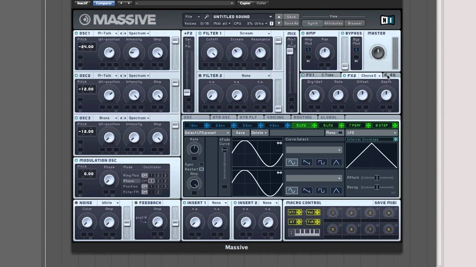Click the Native Instruments NI logo
Viewport: 476px width, 267px height.
387,20
